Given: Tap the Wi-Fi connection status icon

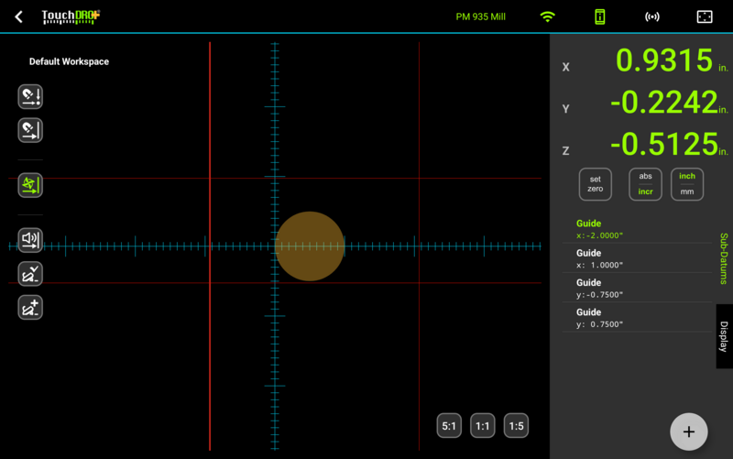Looking at the screenshot, I should coord(547,16).
